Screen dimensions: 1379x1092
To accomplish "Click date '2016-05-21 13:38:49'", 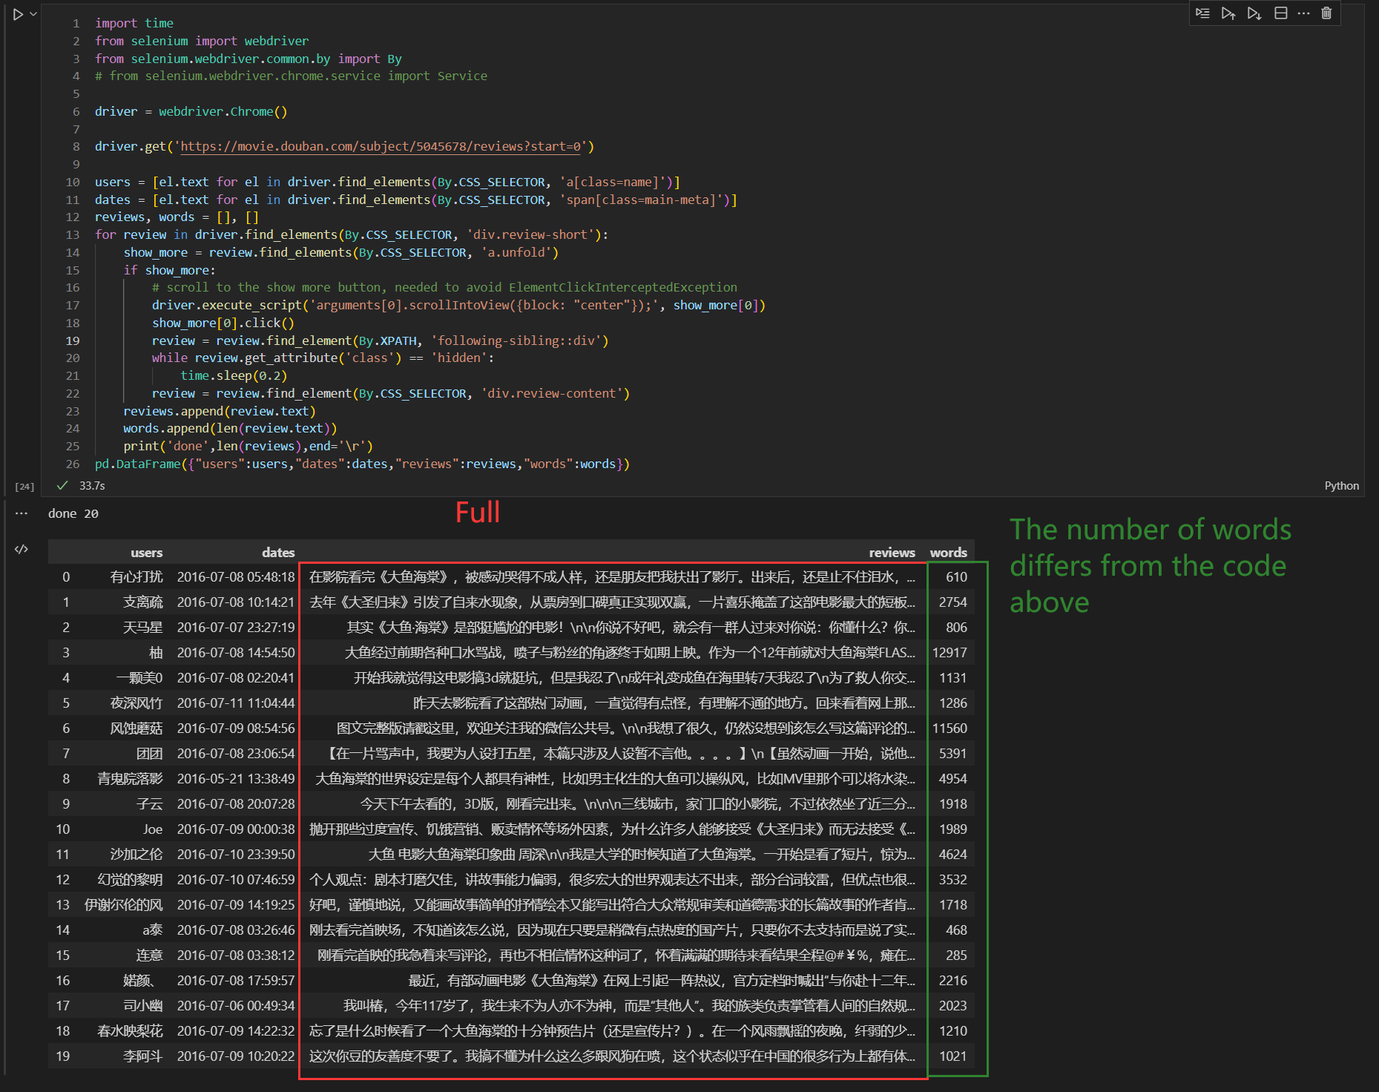I will [x=236, y=779].
